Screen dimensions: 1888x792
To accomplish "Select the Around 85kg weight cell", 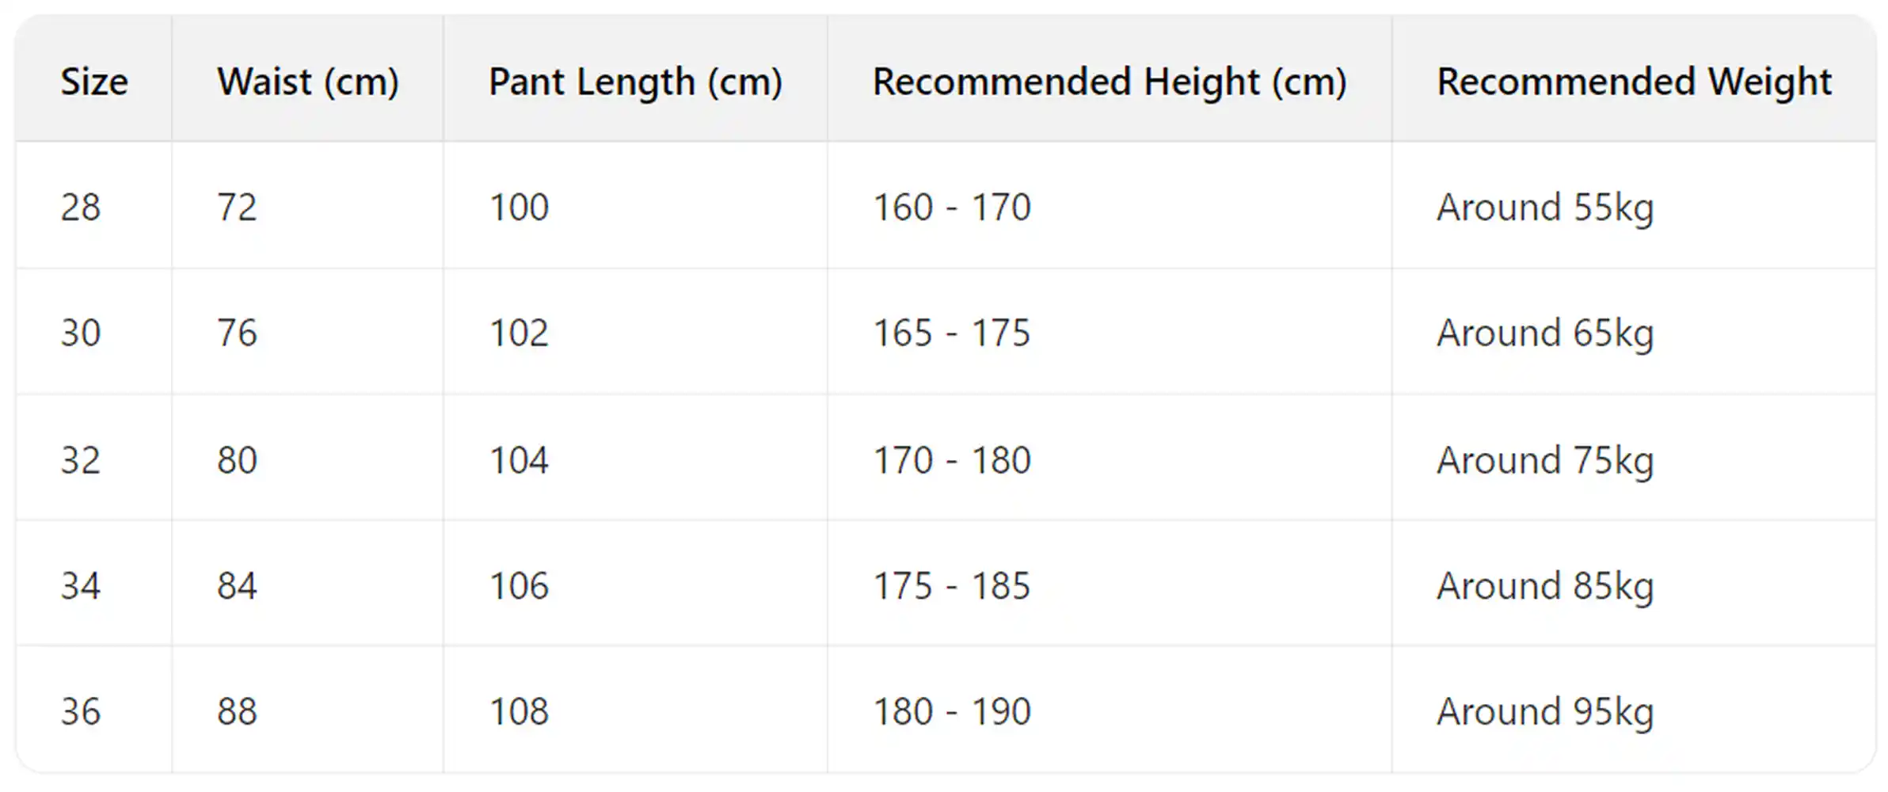I will click(1545, 586).
